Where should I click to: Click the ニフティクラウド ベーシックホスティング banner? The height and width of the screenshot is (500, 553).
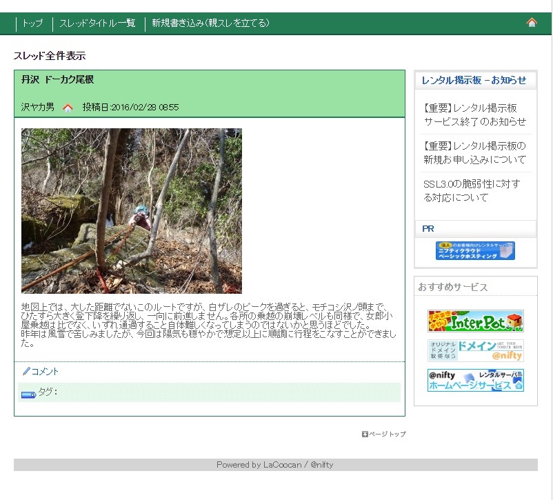pyautogui.click(x=475, y=250)
